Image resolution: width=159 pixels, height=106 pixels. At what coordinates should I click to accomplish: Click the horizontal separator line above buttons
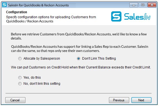pos(79,93)
